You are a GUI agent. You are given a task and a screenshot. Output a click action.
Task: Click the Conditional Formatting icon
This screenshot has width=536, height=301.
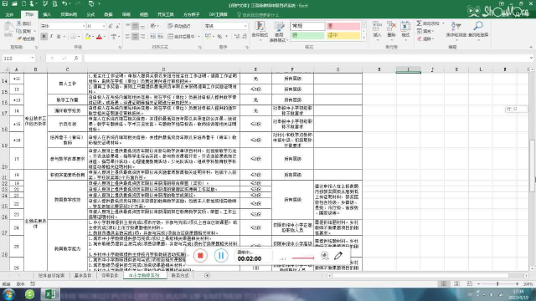click(260, 27)
